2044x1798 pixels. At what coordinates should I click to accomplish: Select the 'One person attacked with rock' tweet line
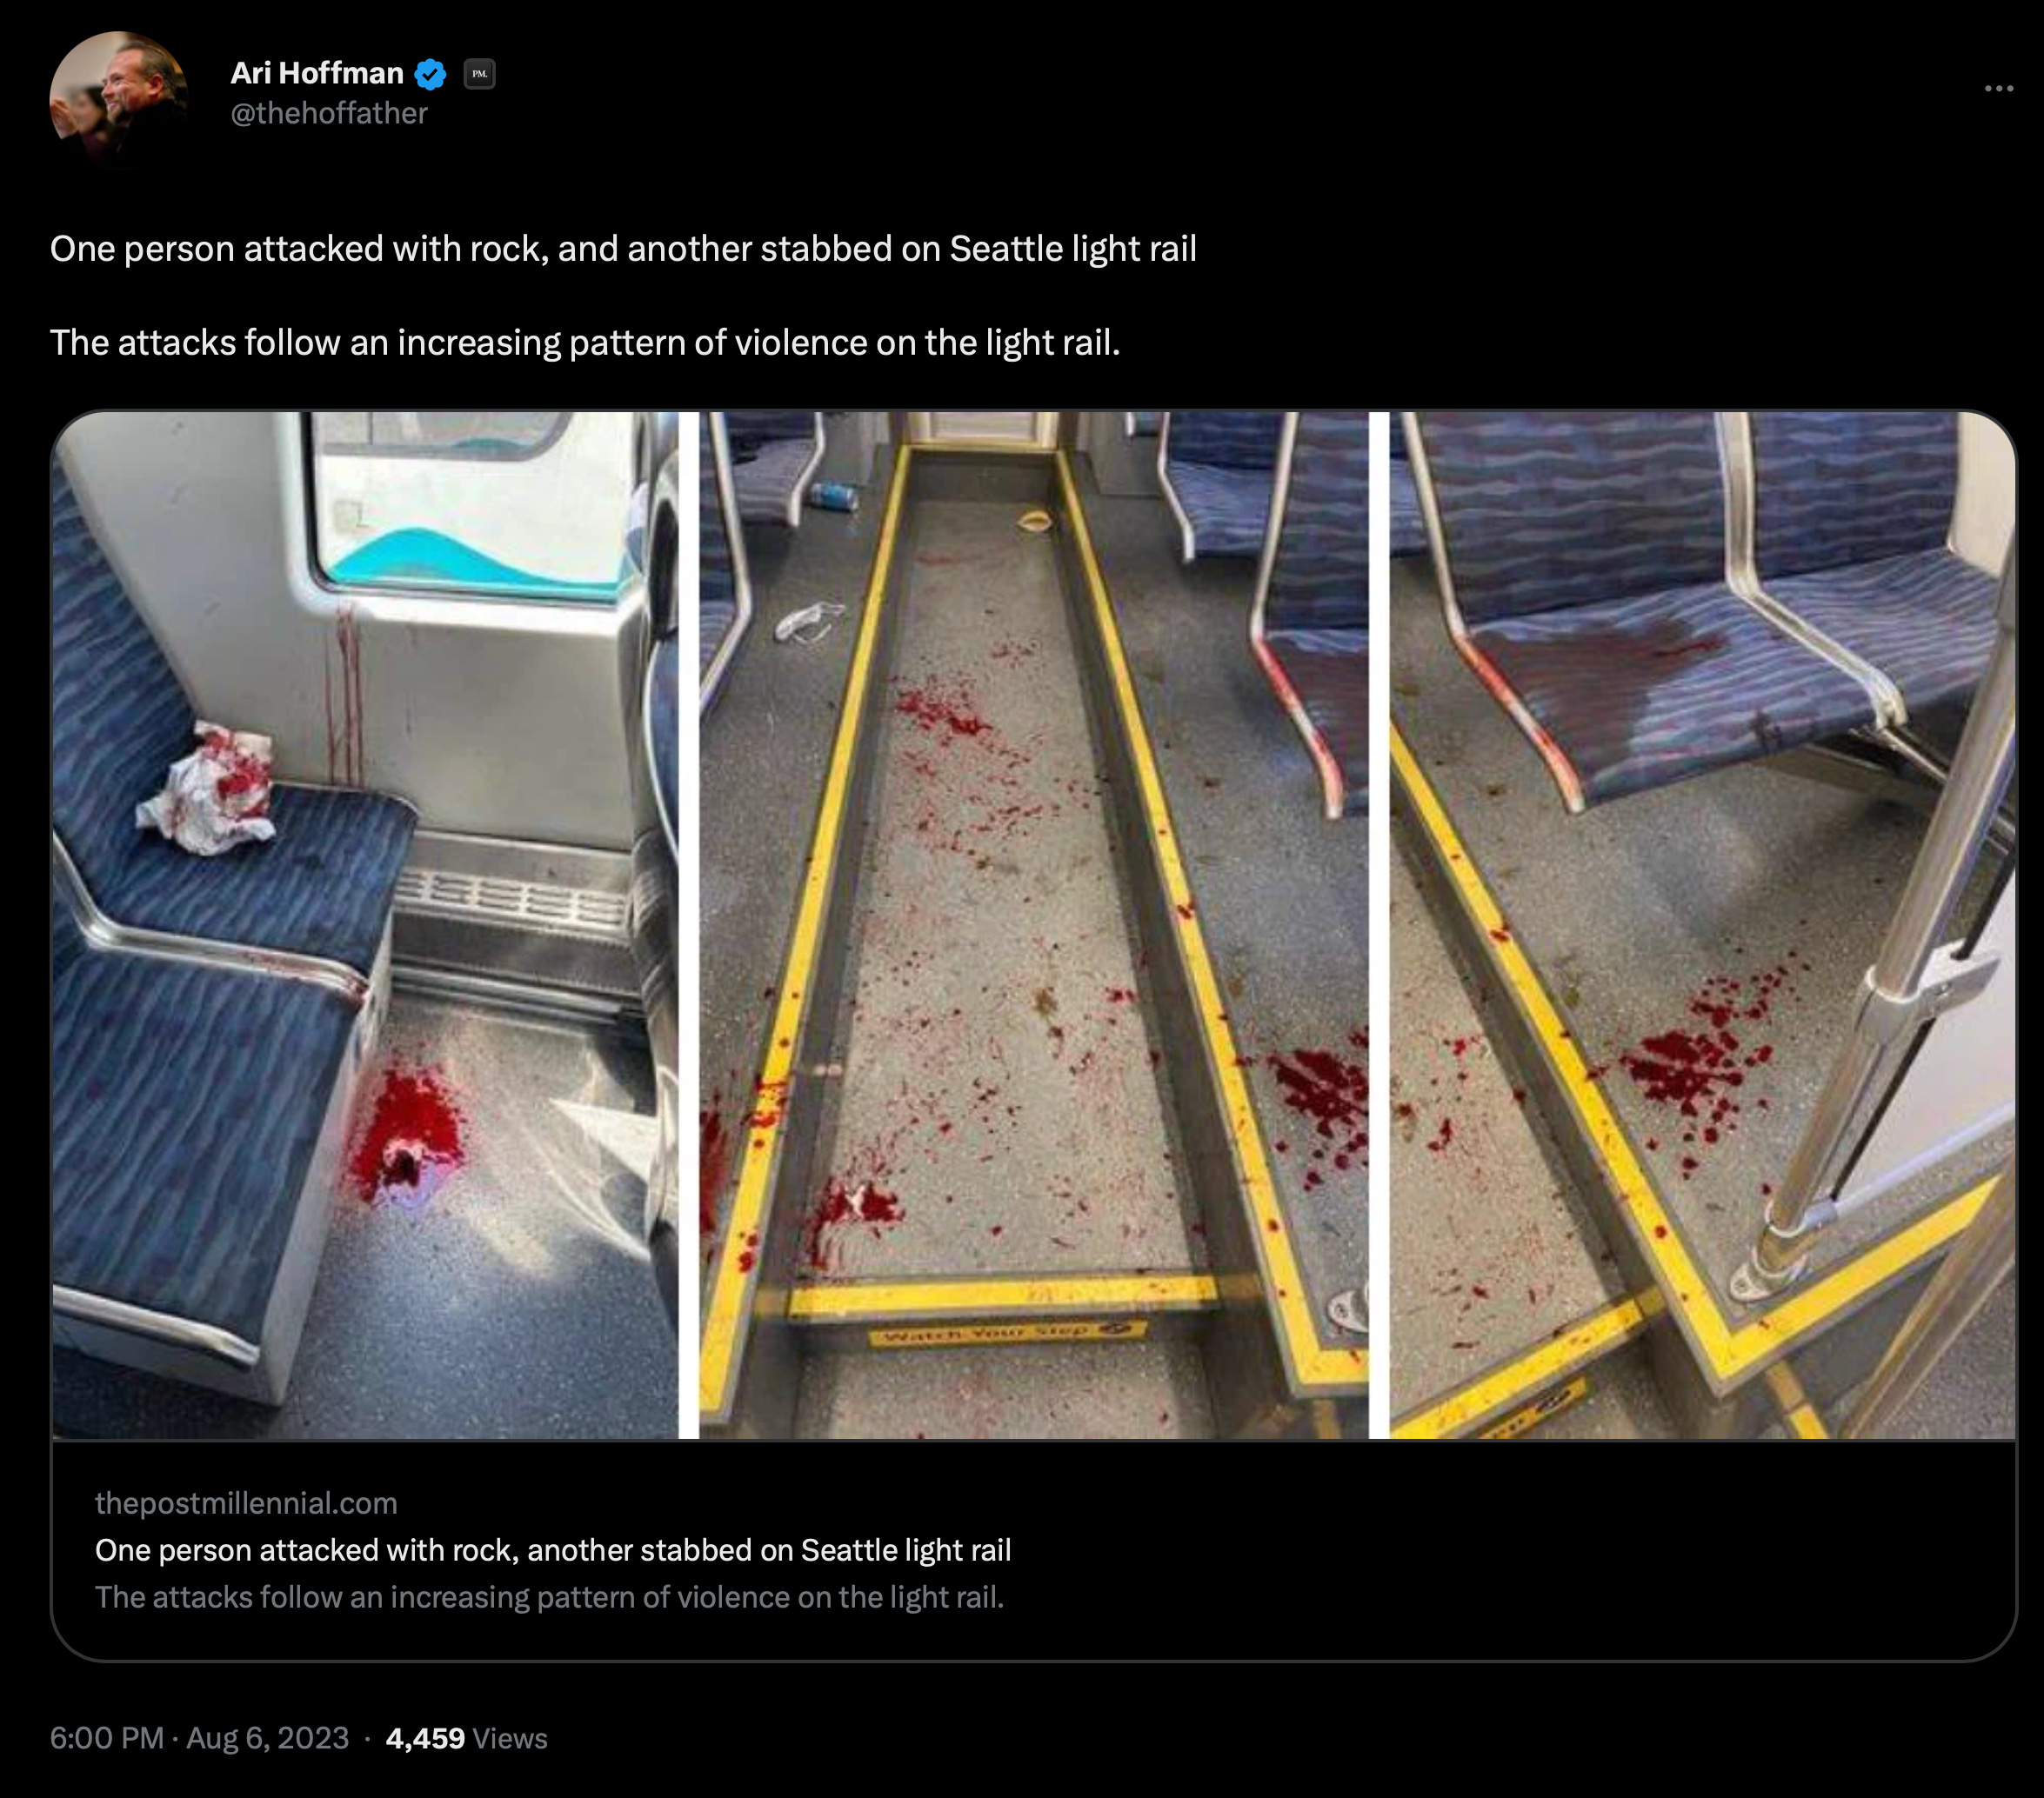pyautogui.click(x=623, y=249)
